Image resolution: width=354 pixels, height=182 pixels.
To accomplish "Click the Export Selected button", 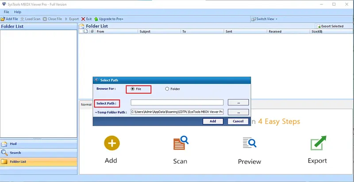I will (x=330, y=26).
